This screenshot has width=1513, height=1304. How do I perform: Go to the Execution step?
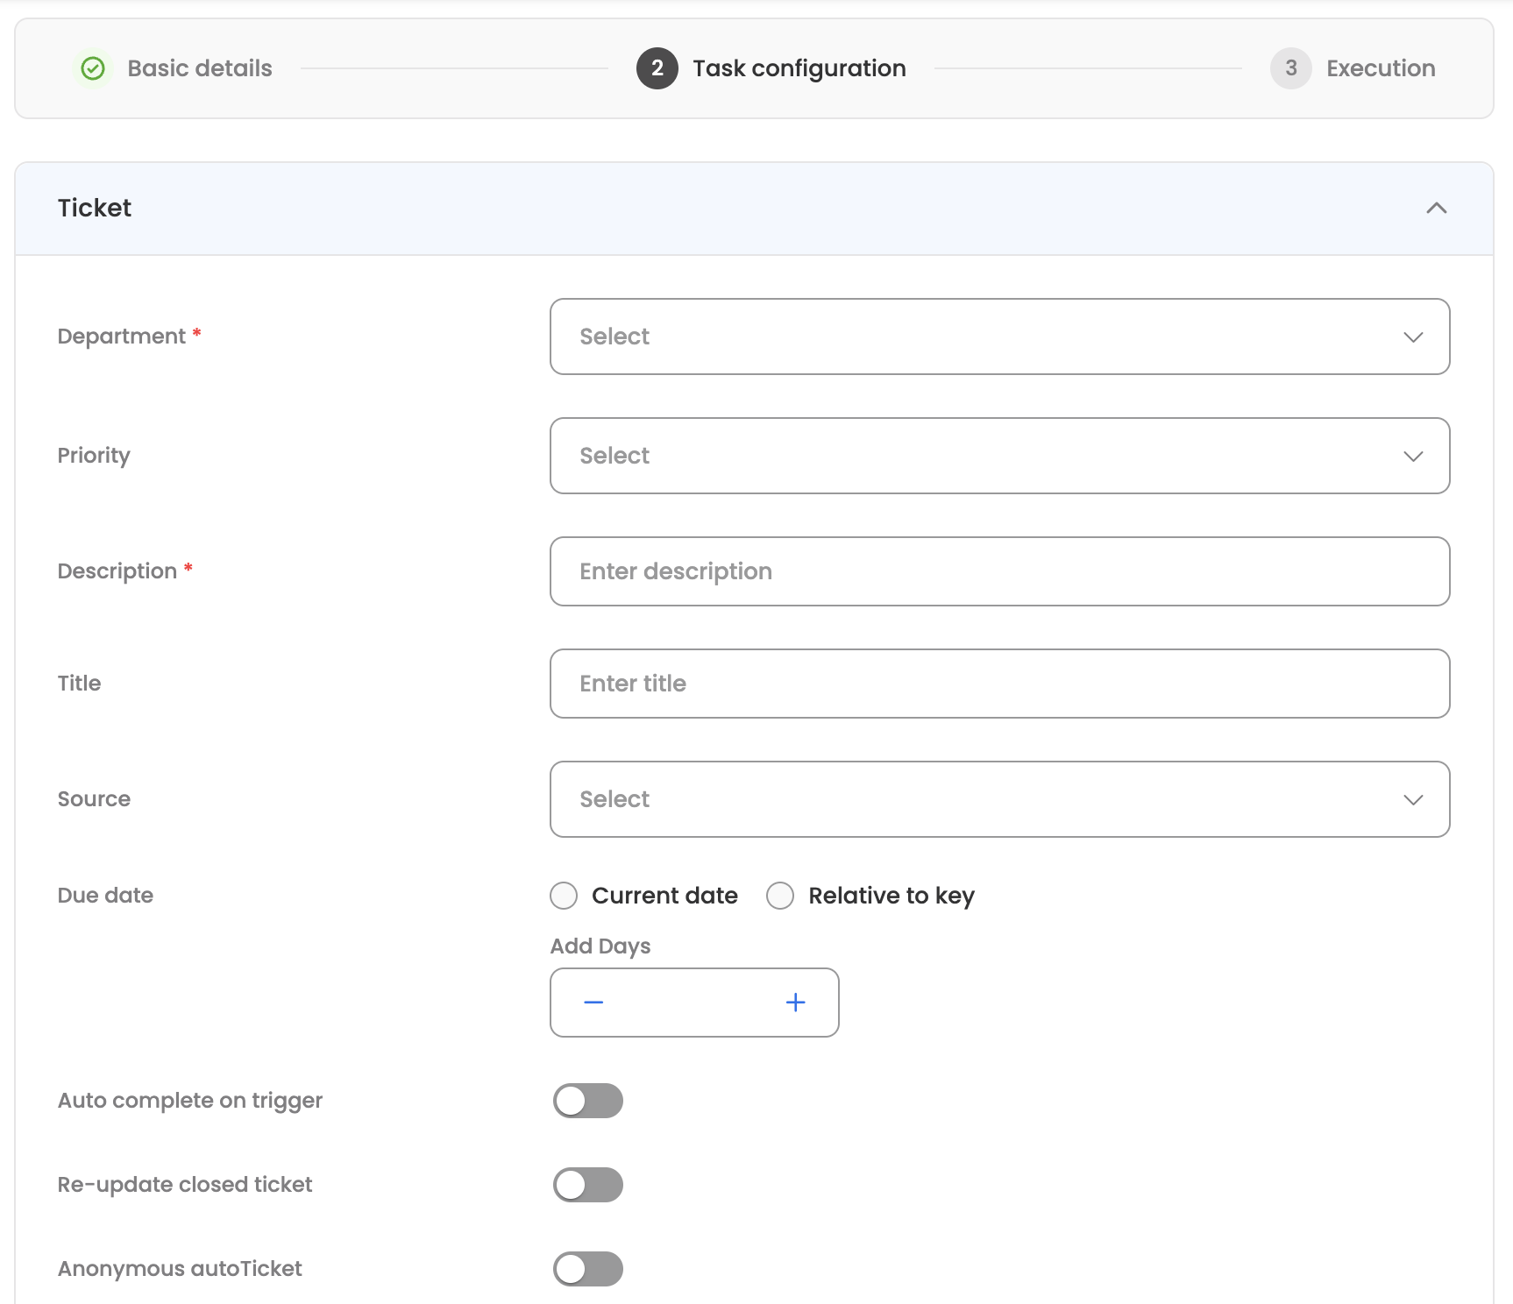click(x=1380, y=68)
